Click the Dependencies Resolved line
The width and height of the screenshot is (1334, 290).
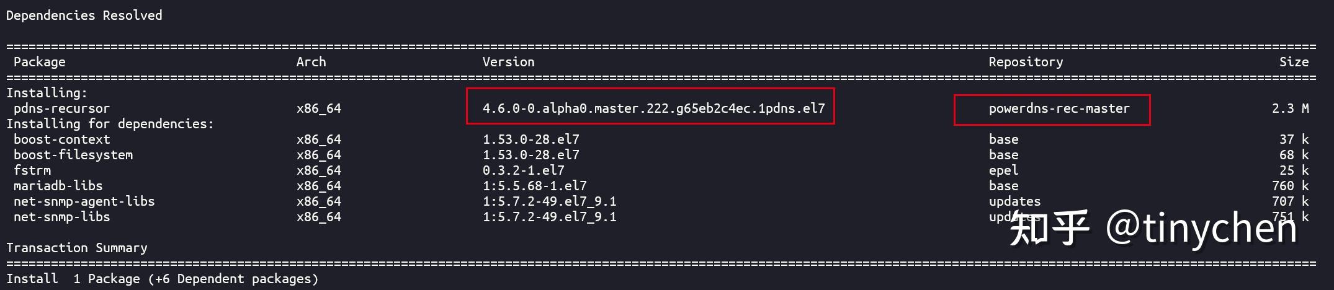[84, 15]
